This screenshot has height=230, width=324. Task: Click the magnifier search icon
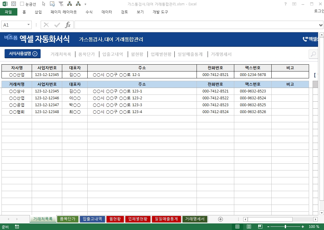314,54
